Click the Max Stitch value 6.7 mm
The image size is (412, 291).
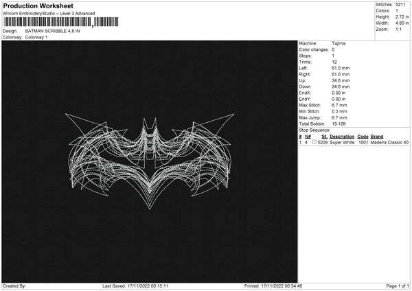[x=339, y=105]
